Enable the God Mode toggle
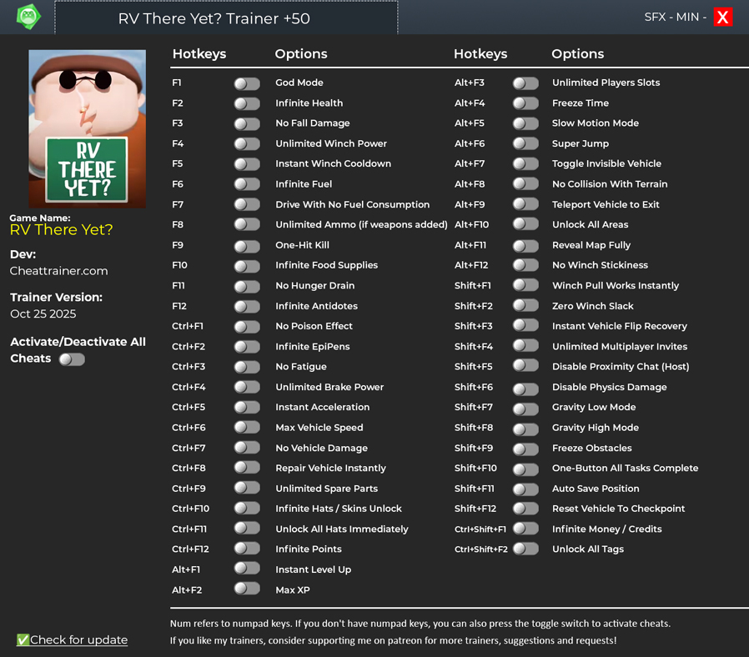 (247, 83)
